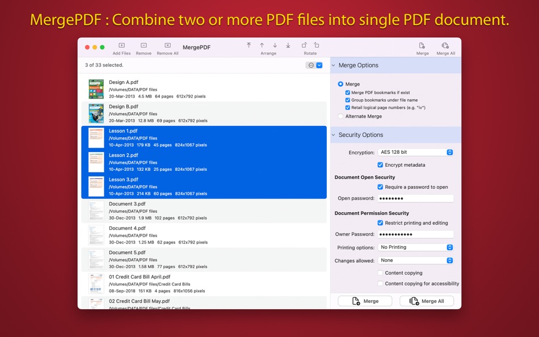Click the rotate counterclockwise icon
This screenshot has height=337, width=539.
pos(316,45)
